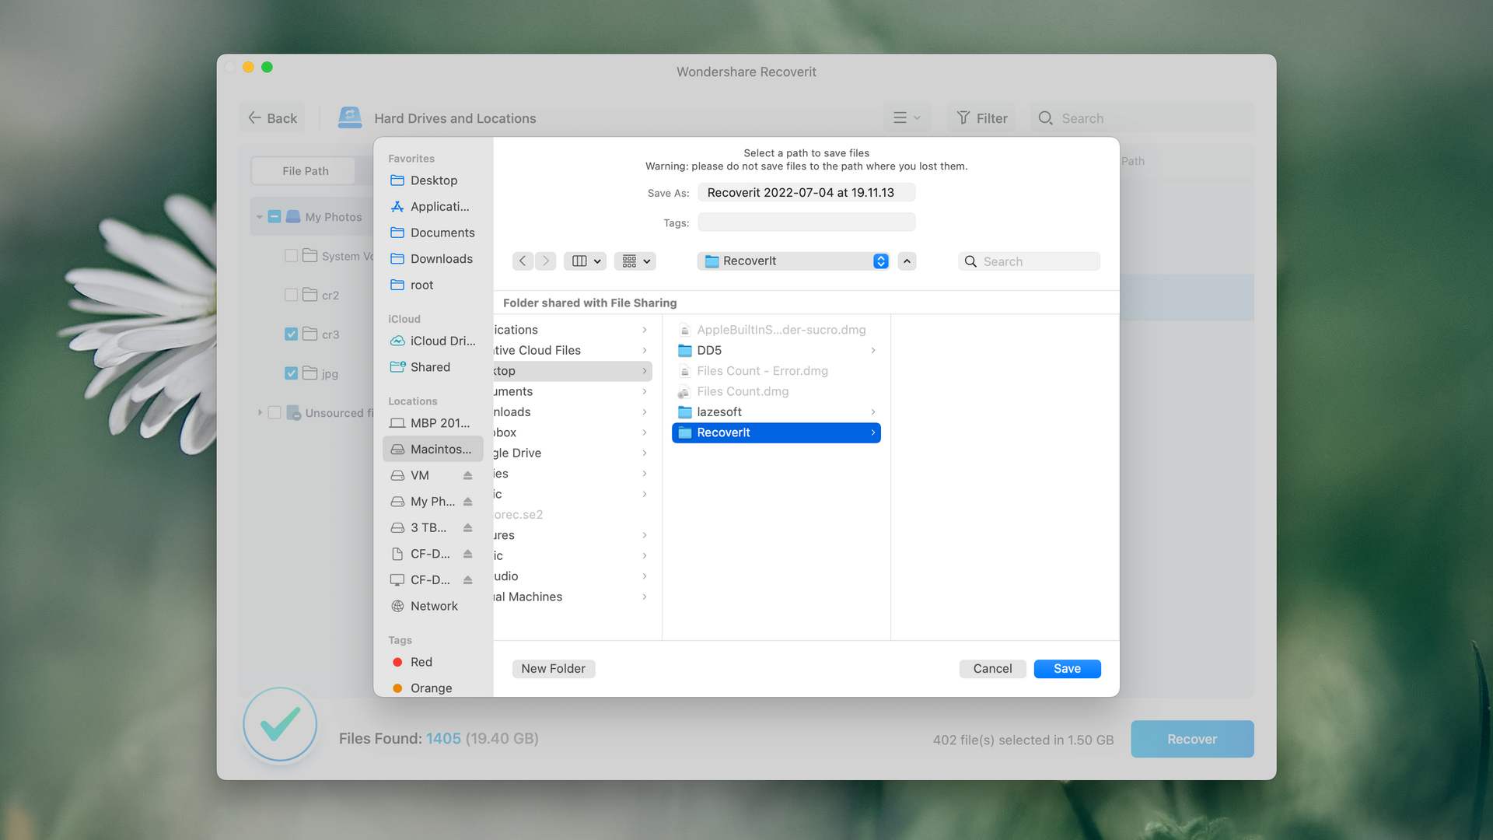Click the Back arrow button

click(x=272, y=118)
